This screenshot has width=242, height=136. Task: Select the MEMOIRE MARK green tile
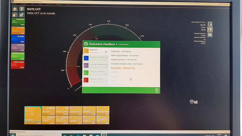[18, 56]
